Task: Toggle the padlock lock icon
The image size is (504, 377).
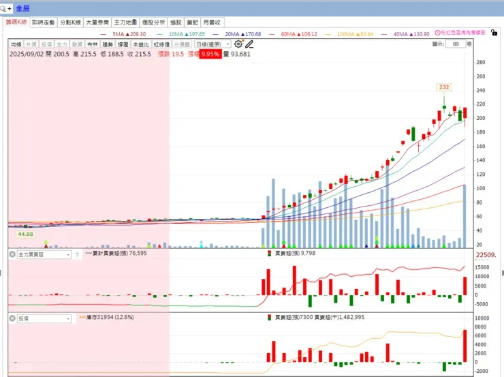Action: (x=494, y=32)
